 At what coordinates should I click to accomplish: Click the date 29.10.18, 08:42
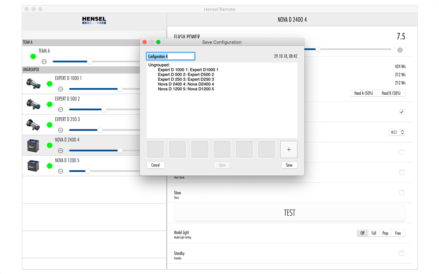pyautogui.click(x=285, y=56)
